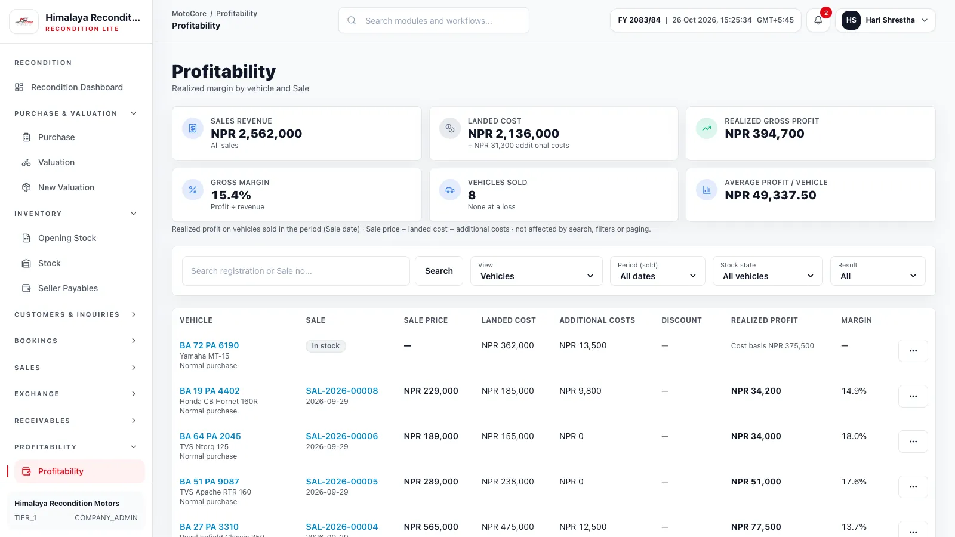The width and height of the screenshot is (955, 537).
Task: Click the Himalaya Recondition logo icon
Action: tap(24, 21)
